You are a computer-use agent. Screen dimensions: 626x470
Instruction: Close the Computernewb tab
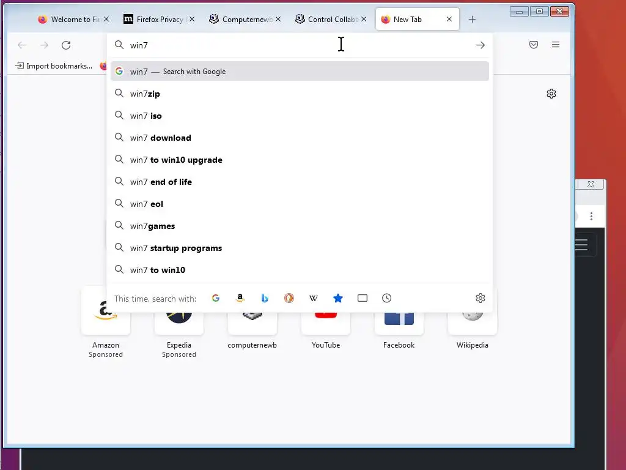tap(278, 19)
